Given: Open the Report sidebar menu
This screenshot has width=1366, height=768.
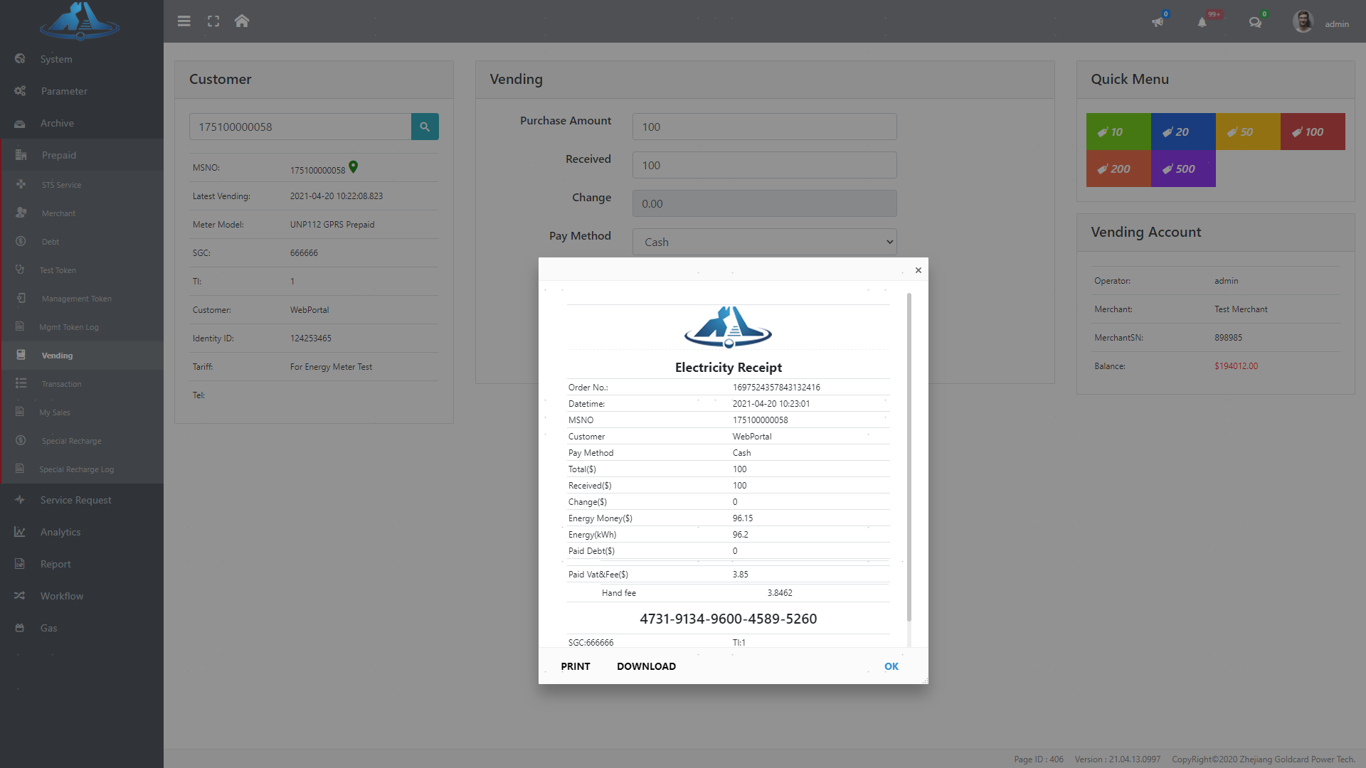Looking at the screenshot, I should click(55, 564).
